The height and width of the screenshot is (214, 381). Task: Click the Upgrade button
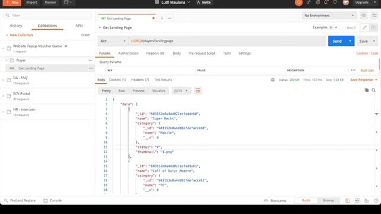362,2
